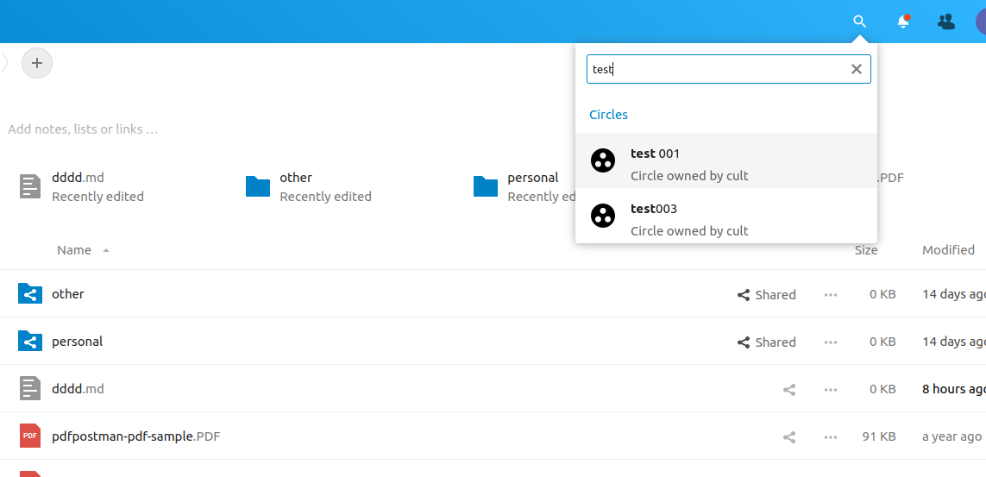Click the recent other folder icon

click(x=258, y=186)
